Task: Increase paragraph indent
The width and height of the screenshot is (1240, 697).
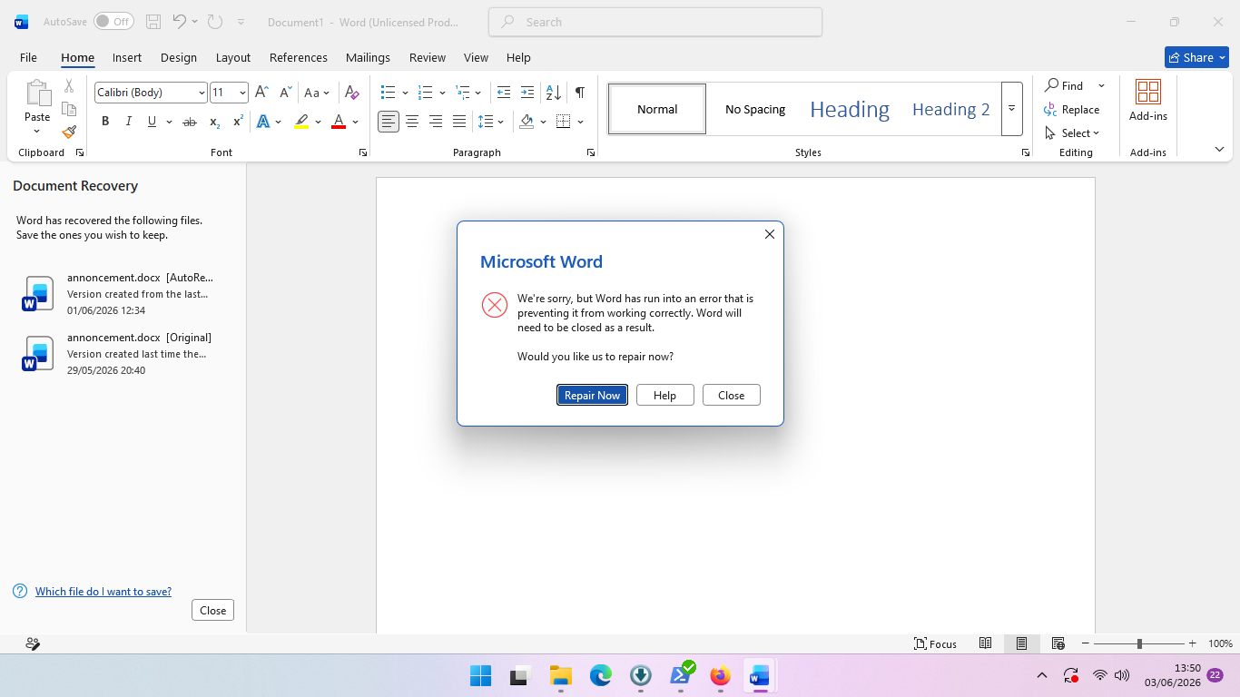Action: [x=527, y=93]
